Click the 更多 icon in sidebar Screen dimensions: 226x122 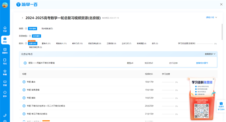click(x=5, y=94)
